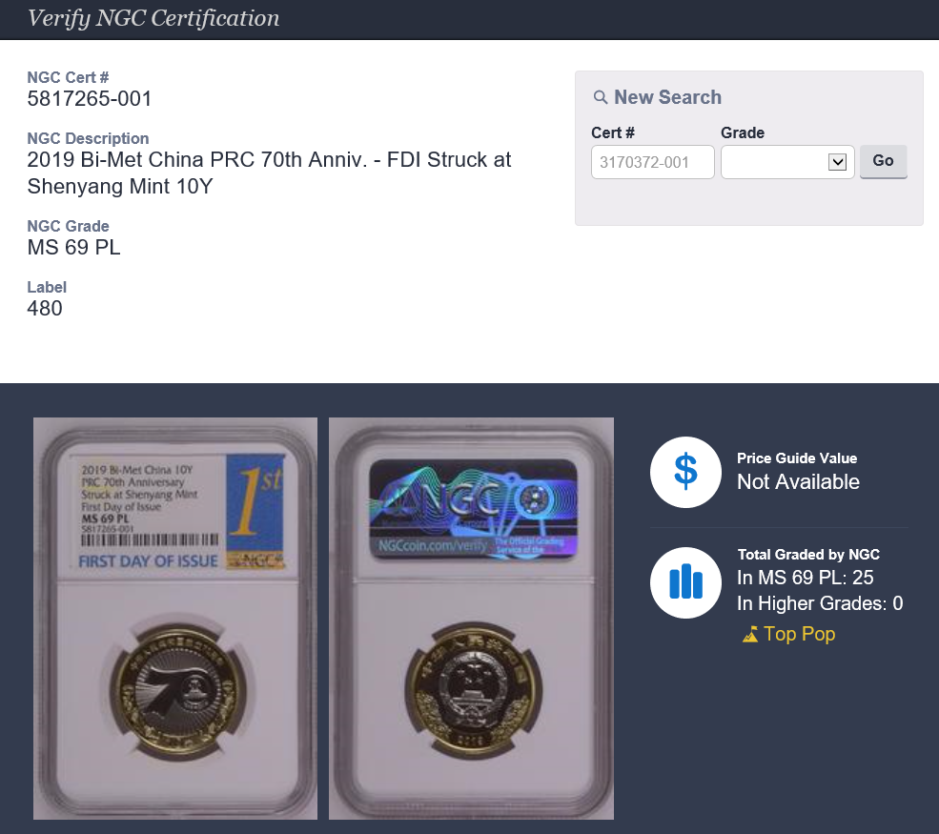Click the yellow Top Pop mountain icon
The height and width of the screenshot is (834, 939).
point(750,634)
